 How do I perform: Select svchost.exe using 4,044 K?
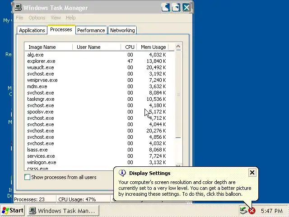point(99,124)
